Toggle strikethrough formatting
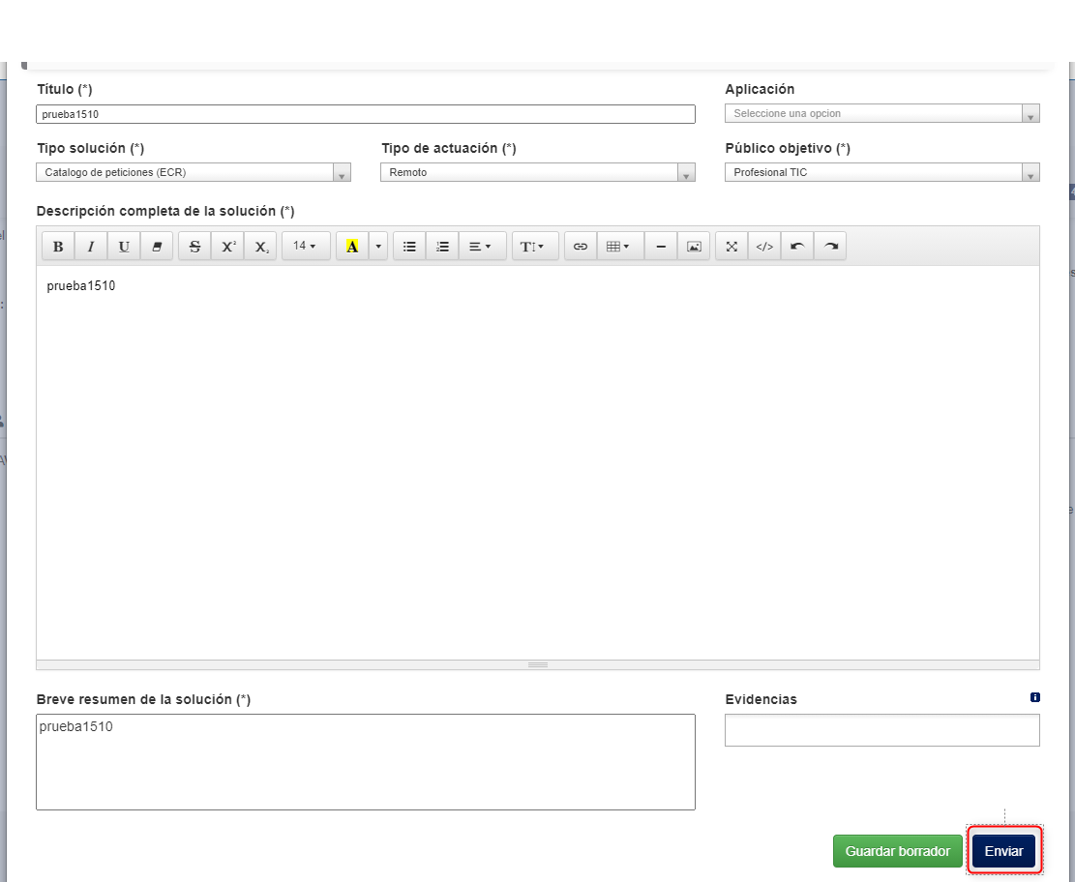The width and height of the screenshot is (1075, 882). click(194, 246)
